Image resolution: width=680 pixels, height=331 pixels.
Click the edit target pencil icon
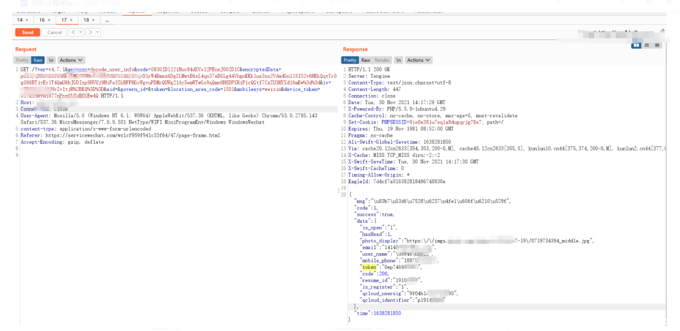pos(662,31)
